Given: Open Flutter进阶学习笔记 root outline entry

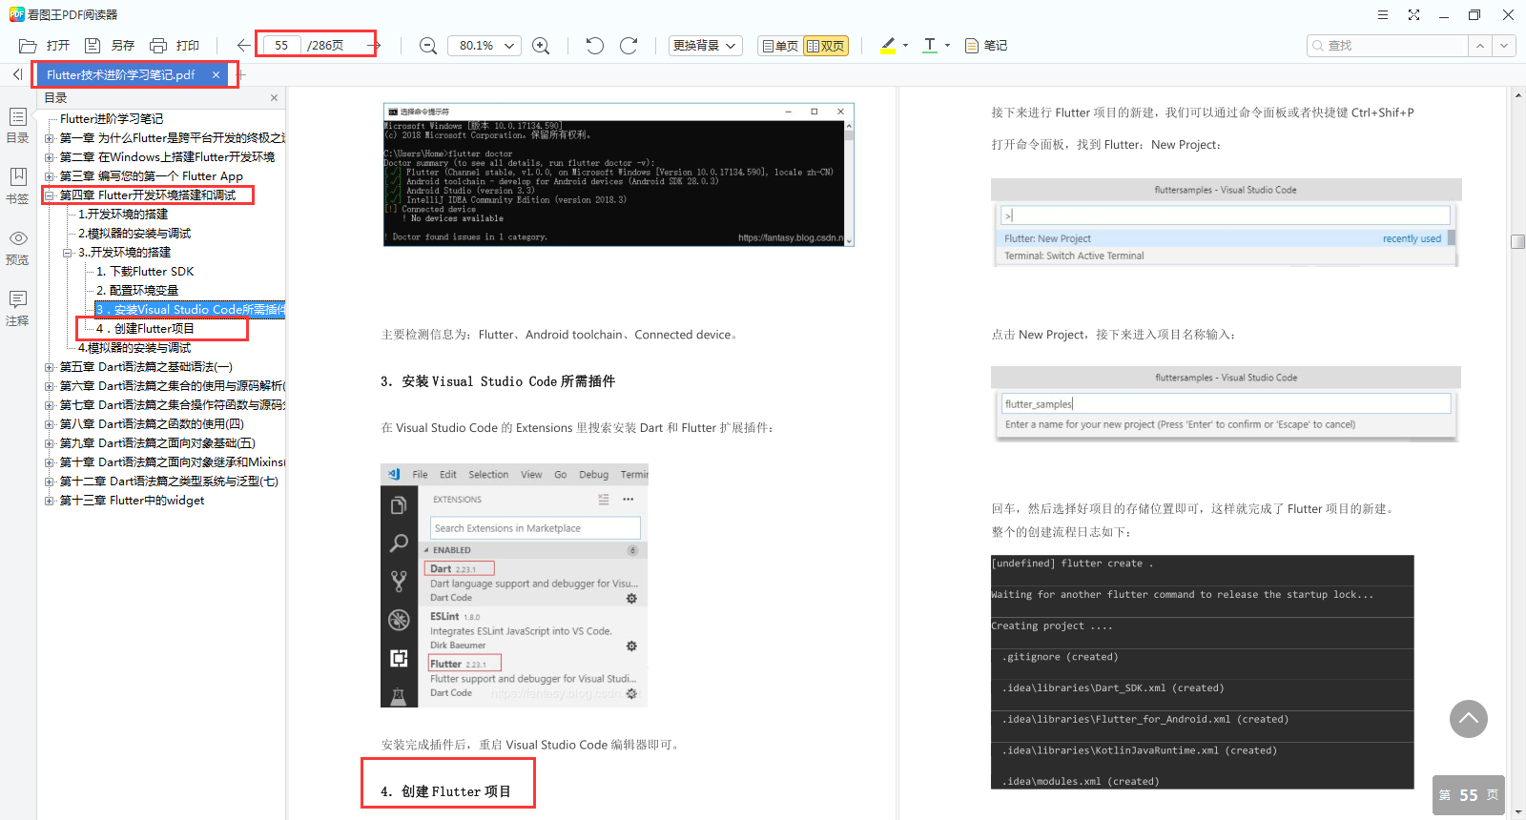Looking at the screenshot, I should [112, 119].
